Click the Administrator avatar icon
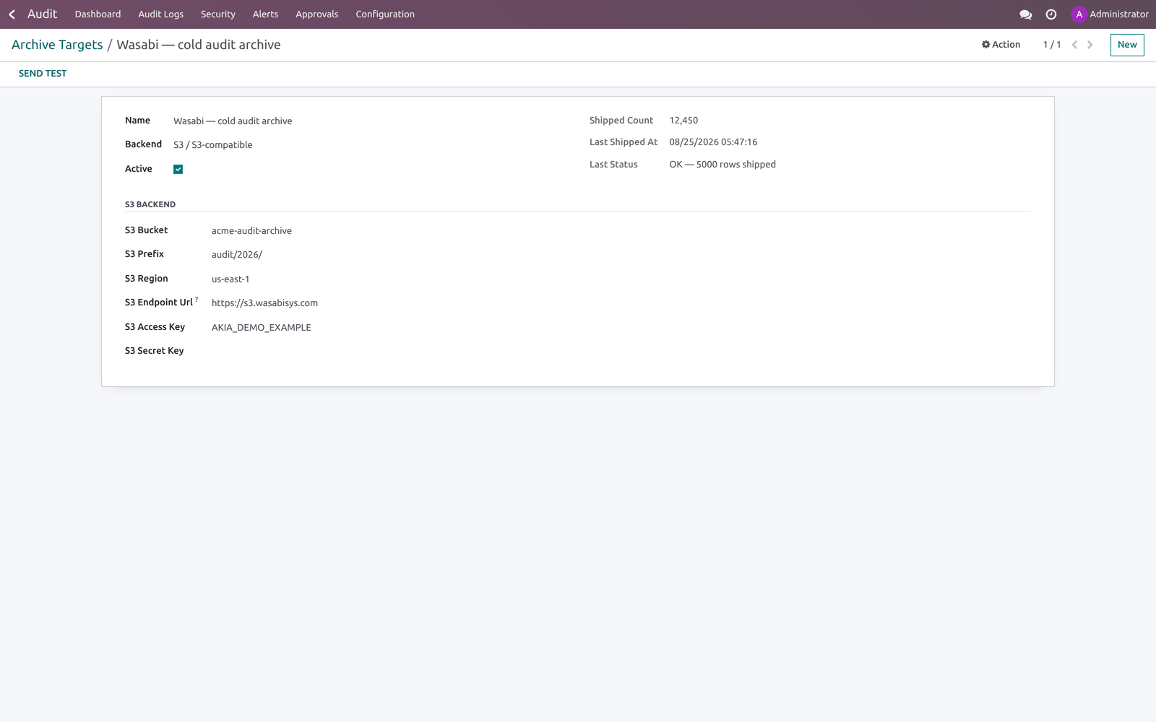1156x722 pixels. click(x=1079, y=14)
